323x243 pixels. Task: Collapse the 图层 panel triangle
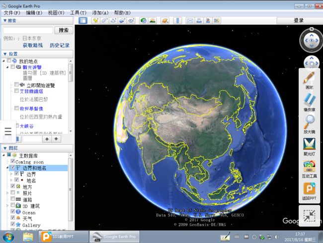[5, 148]
